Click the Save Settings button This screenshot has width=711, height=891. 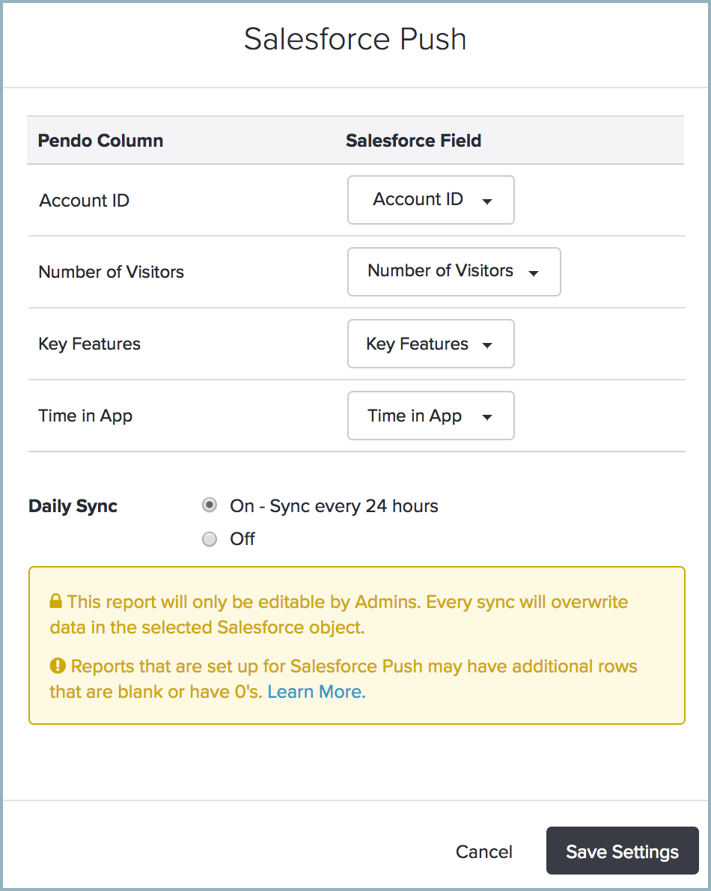[x=622, y=851]
